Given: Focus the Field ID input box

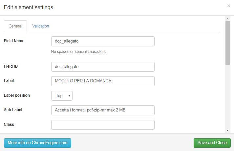Looking at the screenshot, I should pyautogui.click(x=103, y=67).
